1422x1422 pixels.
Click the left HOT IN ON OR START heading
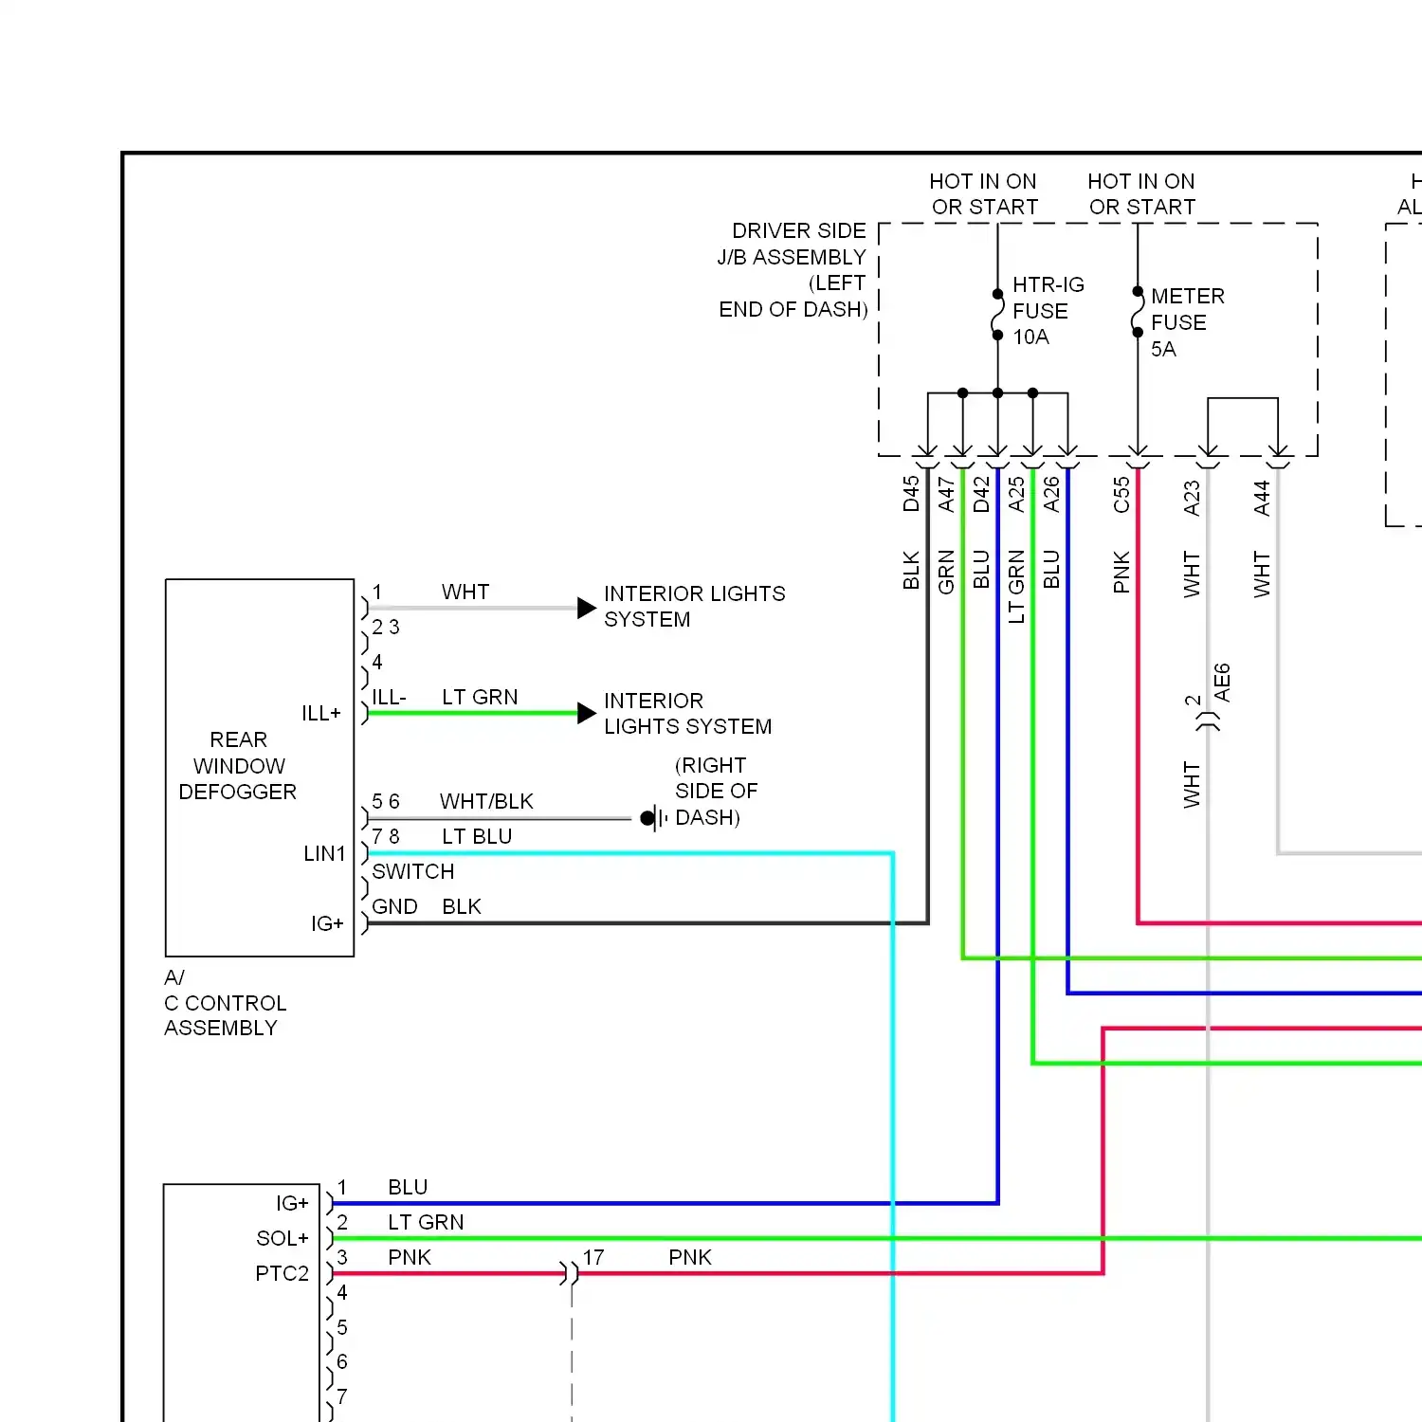(x=984, y=193)
